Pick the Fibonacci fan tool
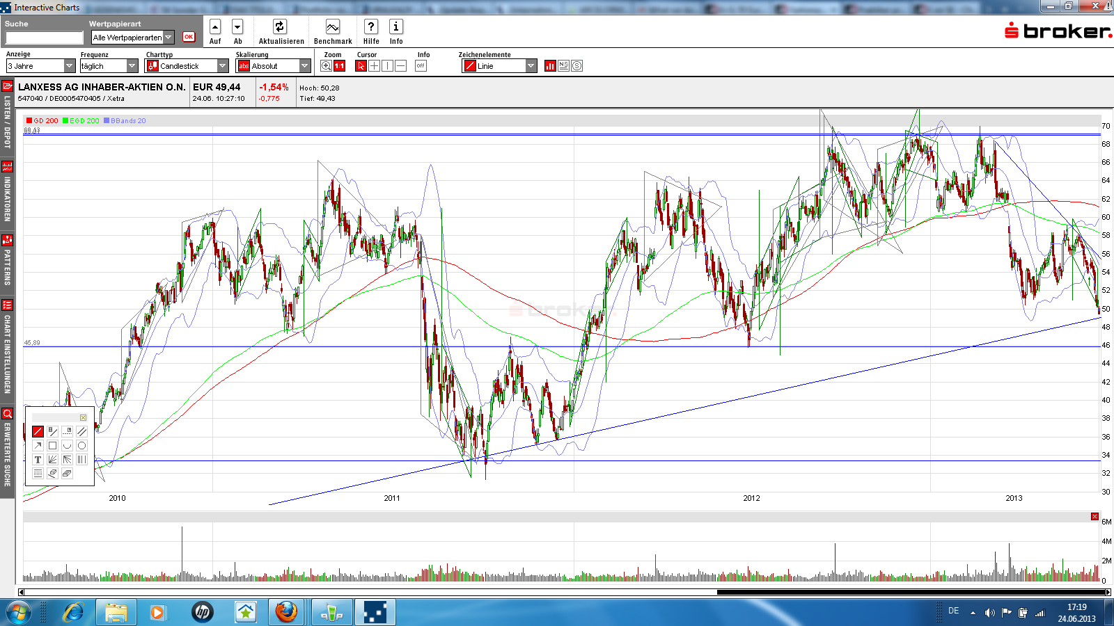This screenshot has width=1114, height=626. pyautogui.click(x=52, y=459)
